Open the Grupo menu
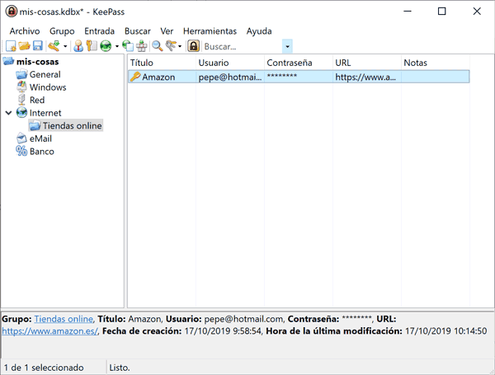 tap(62, 31)
